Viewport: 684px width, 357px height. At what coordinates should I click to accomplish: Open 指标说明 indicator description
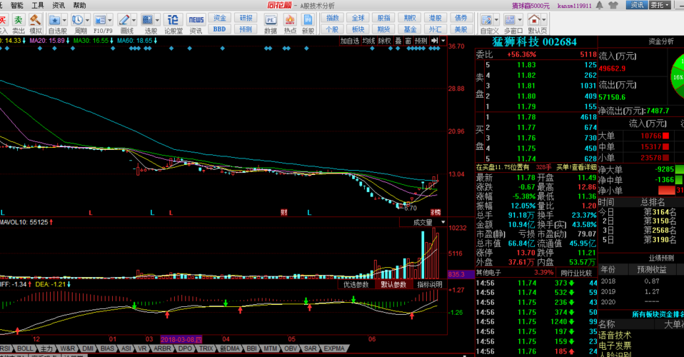430,284
